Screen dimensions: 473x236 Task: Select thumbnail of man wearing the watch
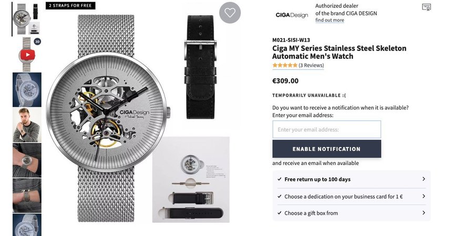(x=27, y=125)
